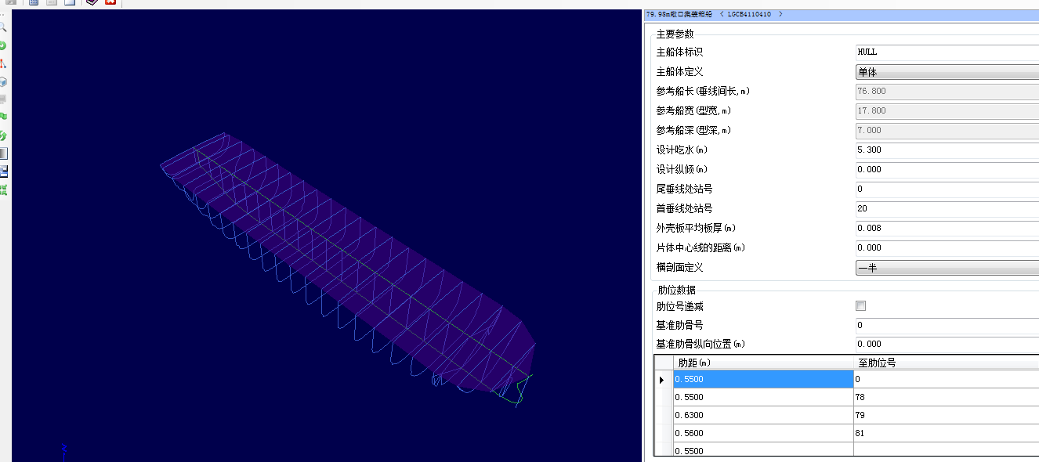This screenshot has width=1039, height=462.
Task: Click the red cross icon in top toolbar
Action: (110, 3)
